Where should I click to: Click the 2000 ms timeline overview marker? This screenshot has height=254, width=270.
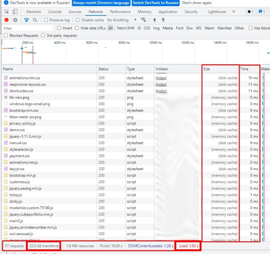pos(27,43)
